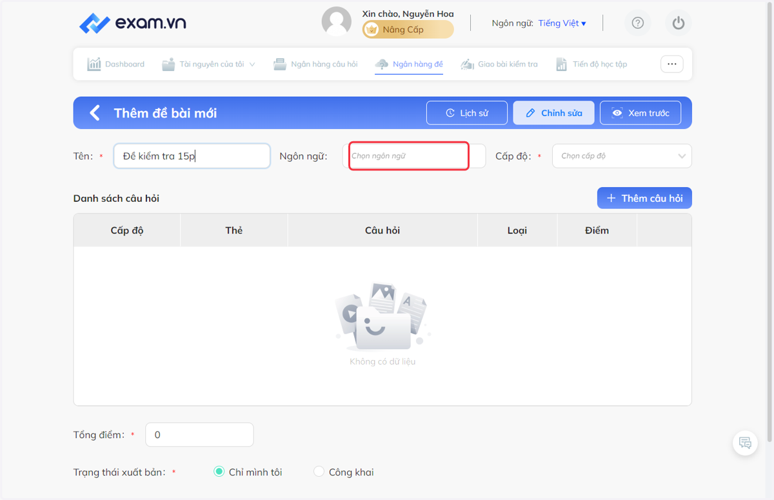Screen dimensions: 774x500
Task: Select the Công khai radio button
Action: pos(319,472)
